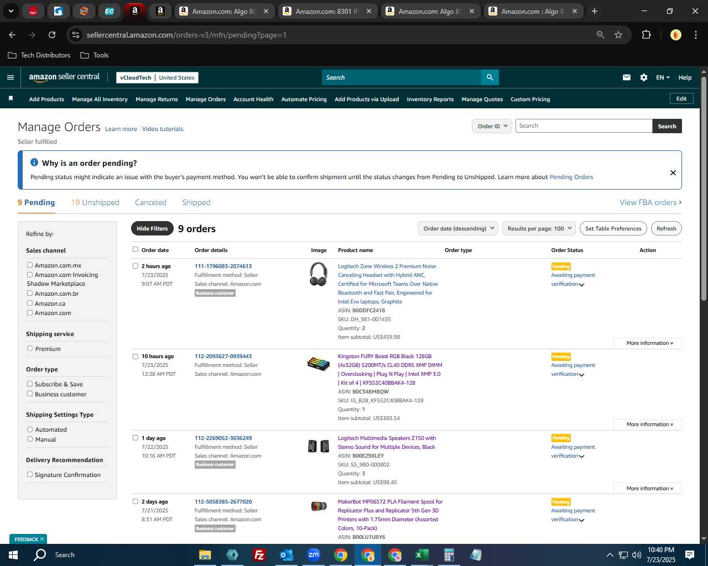The image size is (708, 566).
Task: Click the Edit favorites bar button
Action: click(x=681, y=99)
